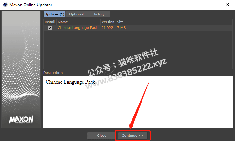This screenshot has width=235, height=141.
Task: Open the History tab
Action: pos(99,14)
